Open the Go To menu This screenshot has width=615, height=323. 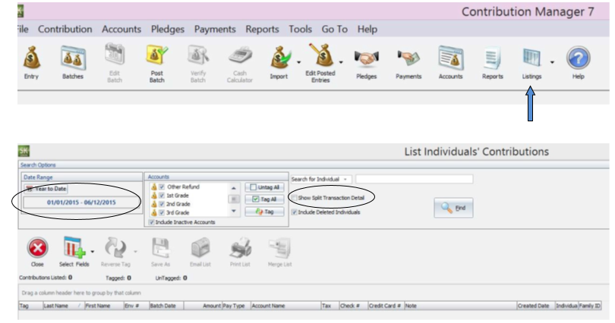click(x=335, y=29)
